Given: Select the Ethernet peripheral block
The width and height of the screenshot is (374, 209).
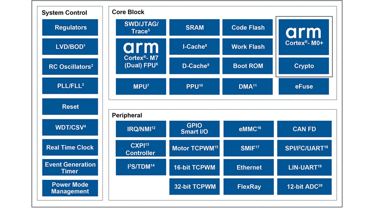Looking at the screenshot, I should click(249, 167).
